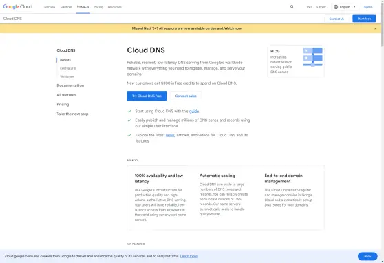This screenshot has width=384, height=263.
Task: Click "Automatic scaling" heading
Action: click(217, 176)
